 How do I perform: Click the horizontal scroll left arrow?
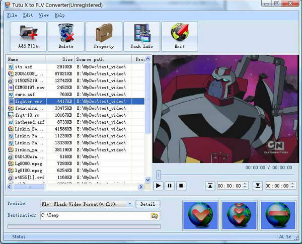[x=10, y=187]
